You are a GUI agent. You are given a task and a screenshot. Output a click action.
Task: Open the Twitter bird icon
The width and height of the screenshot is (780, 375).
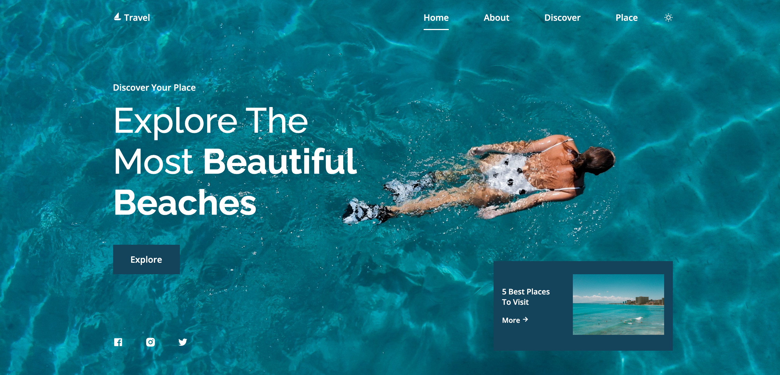click(x=183, y=342)
